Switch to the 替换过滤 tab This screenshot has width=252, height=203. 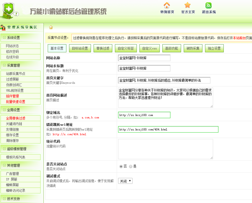pyautogui.click(x=102, y=48)
